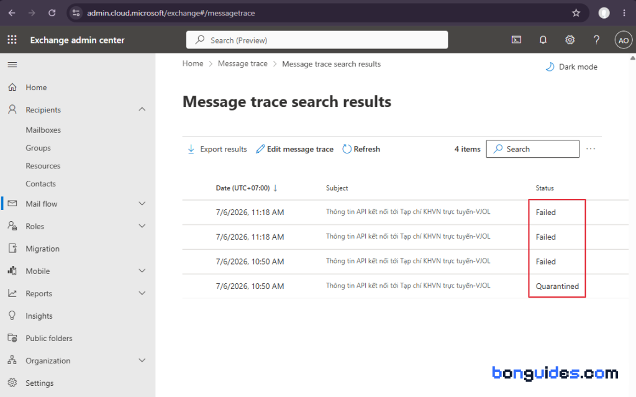This screenshot has height=397, width=636.
Task: Click the Search (Preview) box in header
Action: point(317,40)
